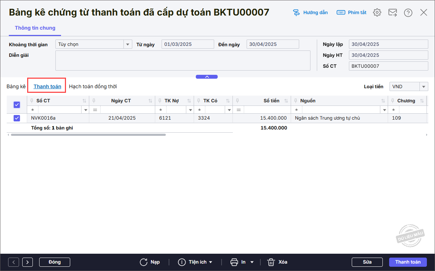435x271 pixels.
Task: Open Phím tắt keyboard shortcuts
Action: tap(351, 12)
